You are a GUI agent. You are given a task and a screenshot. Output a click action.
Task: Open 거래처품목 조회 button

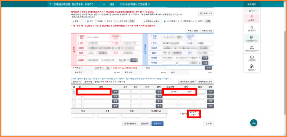point(205,82)
